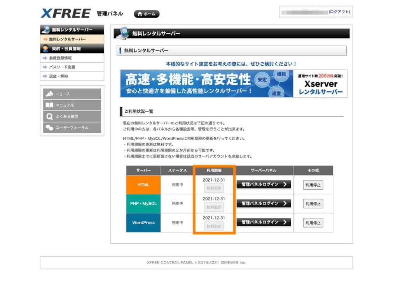The width and height of the screenshot is (398, 290).
Task: Click orange arrow icon beside 無料レンタルサーバー
Action: 45,39
